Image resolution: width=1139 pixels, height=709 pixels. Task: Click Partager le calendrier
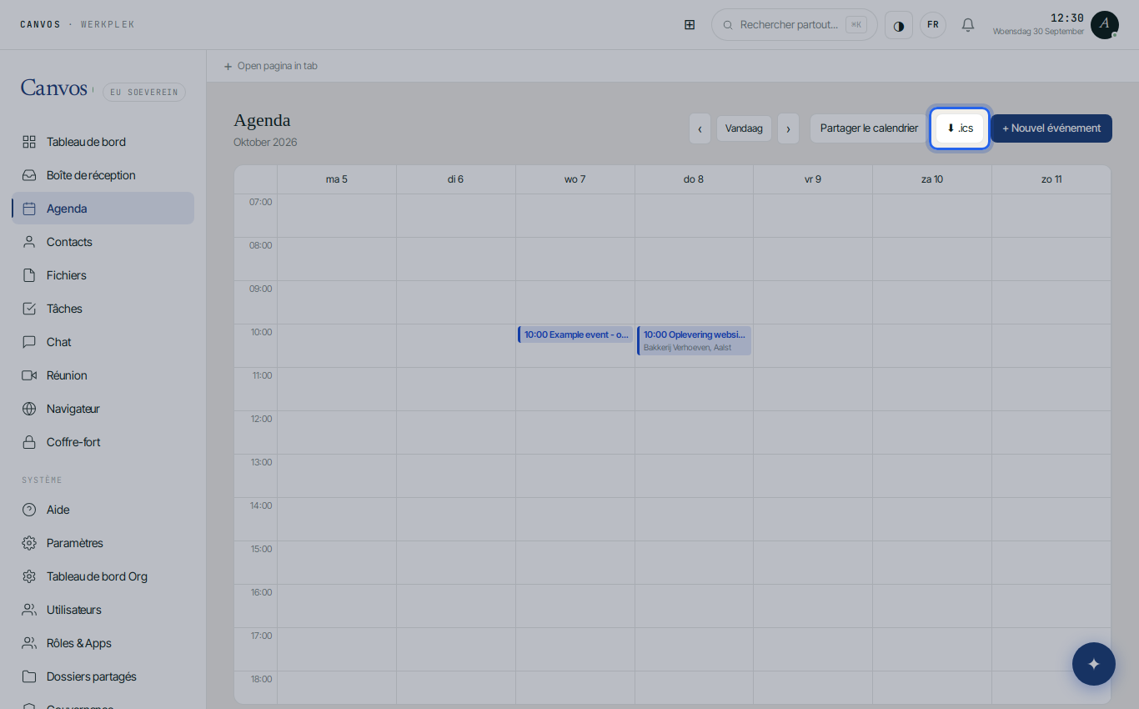pyautogui.click(x=869, y=128)
